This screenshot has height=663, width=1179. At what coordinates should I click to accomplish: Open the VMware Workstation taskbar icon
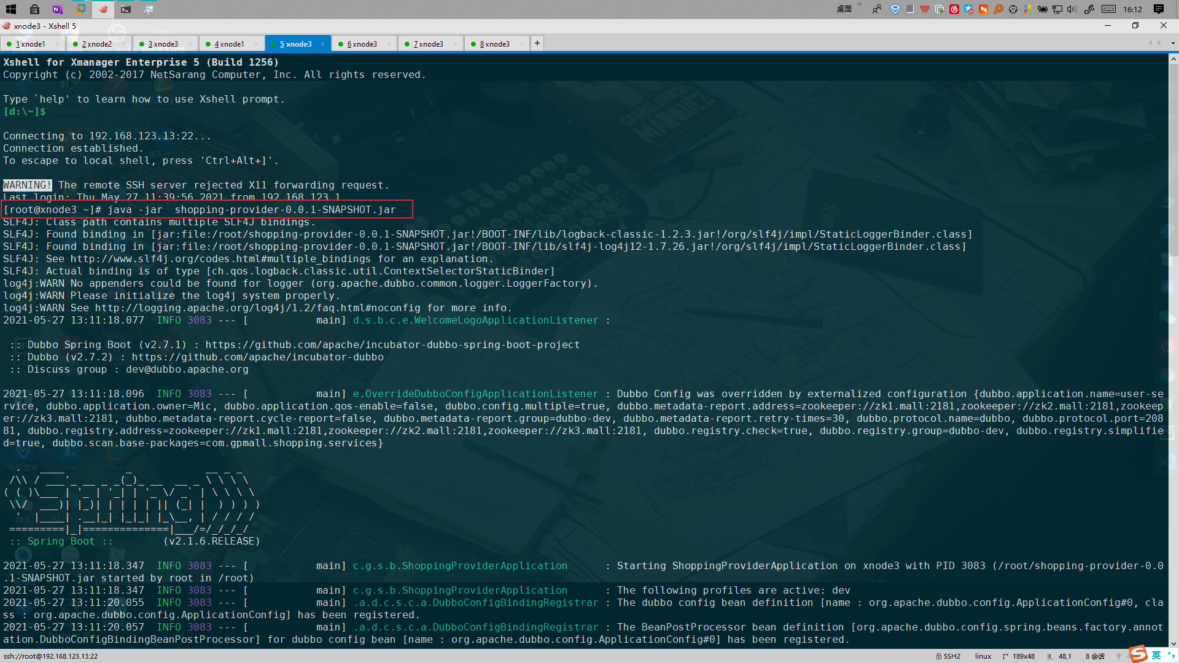tap(80, 9)
